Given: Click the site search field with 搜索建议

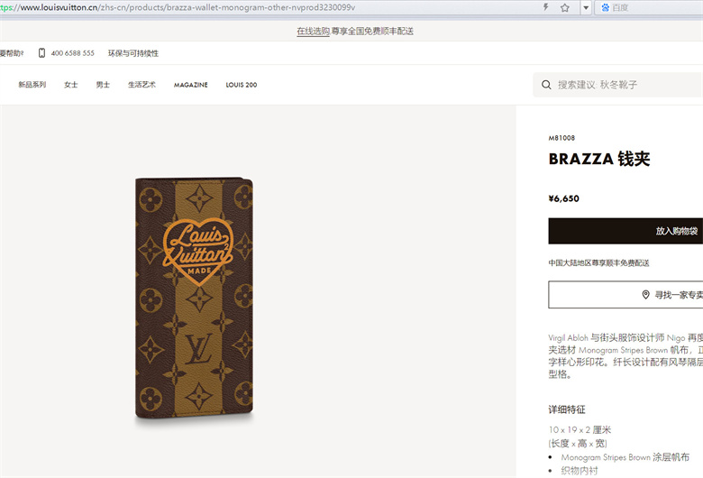Looking at the screenshot, I should (x=617, y=85).
